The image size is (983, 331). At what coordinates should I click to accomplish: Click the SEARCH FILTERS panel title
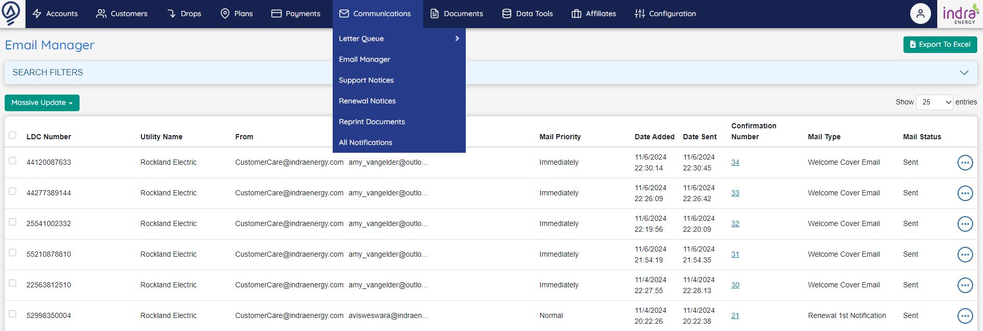click(48, 73)
